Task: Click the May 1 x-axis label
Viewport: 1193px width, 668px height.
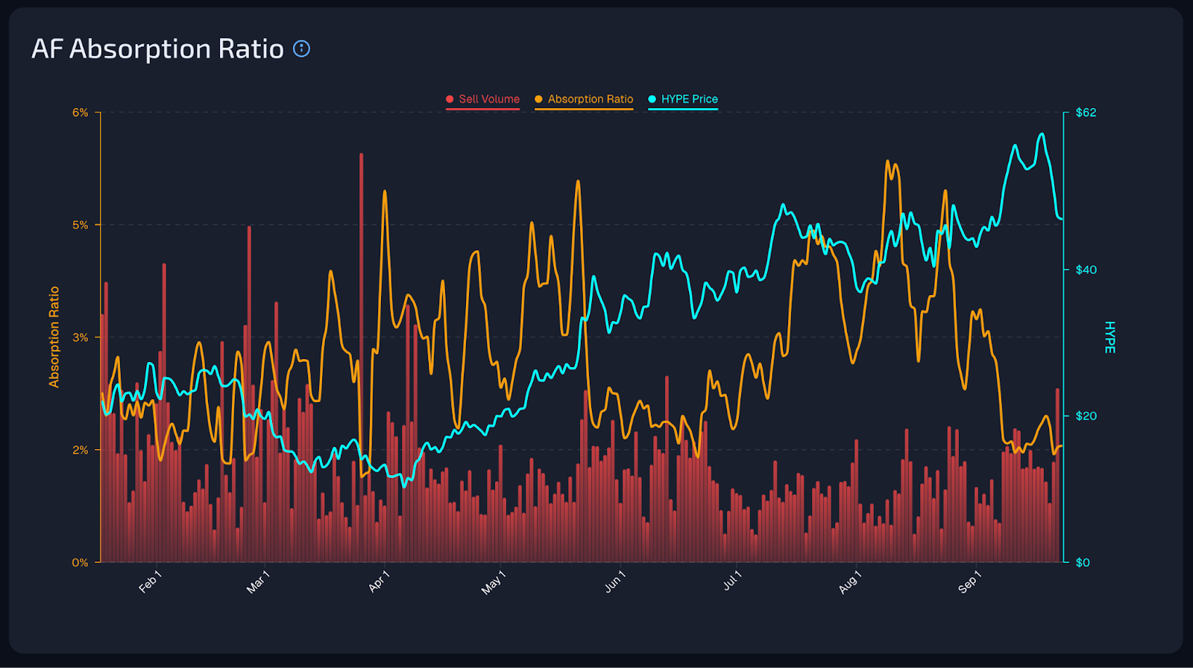Action: (x=494, y=582)
